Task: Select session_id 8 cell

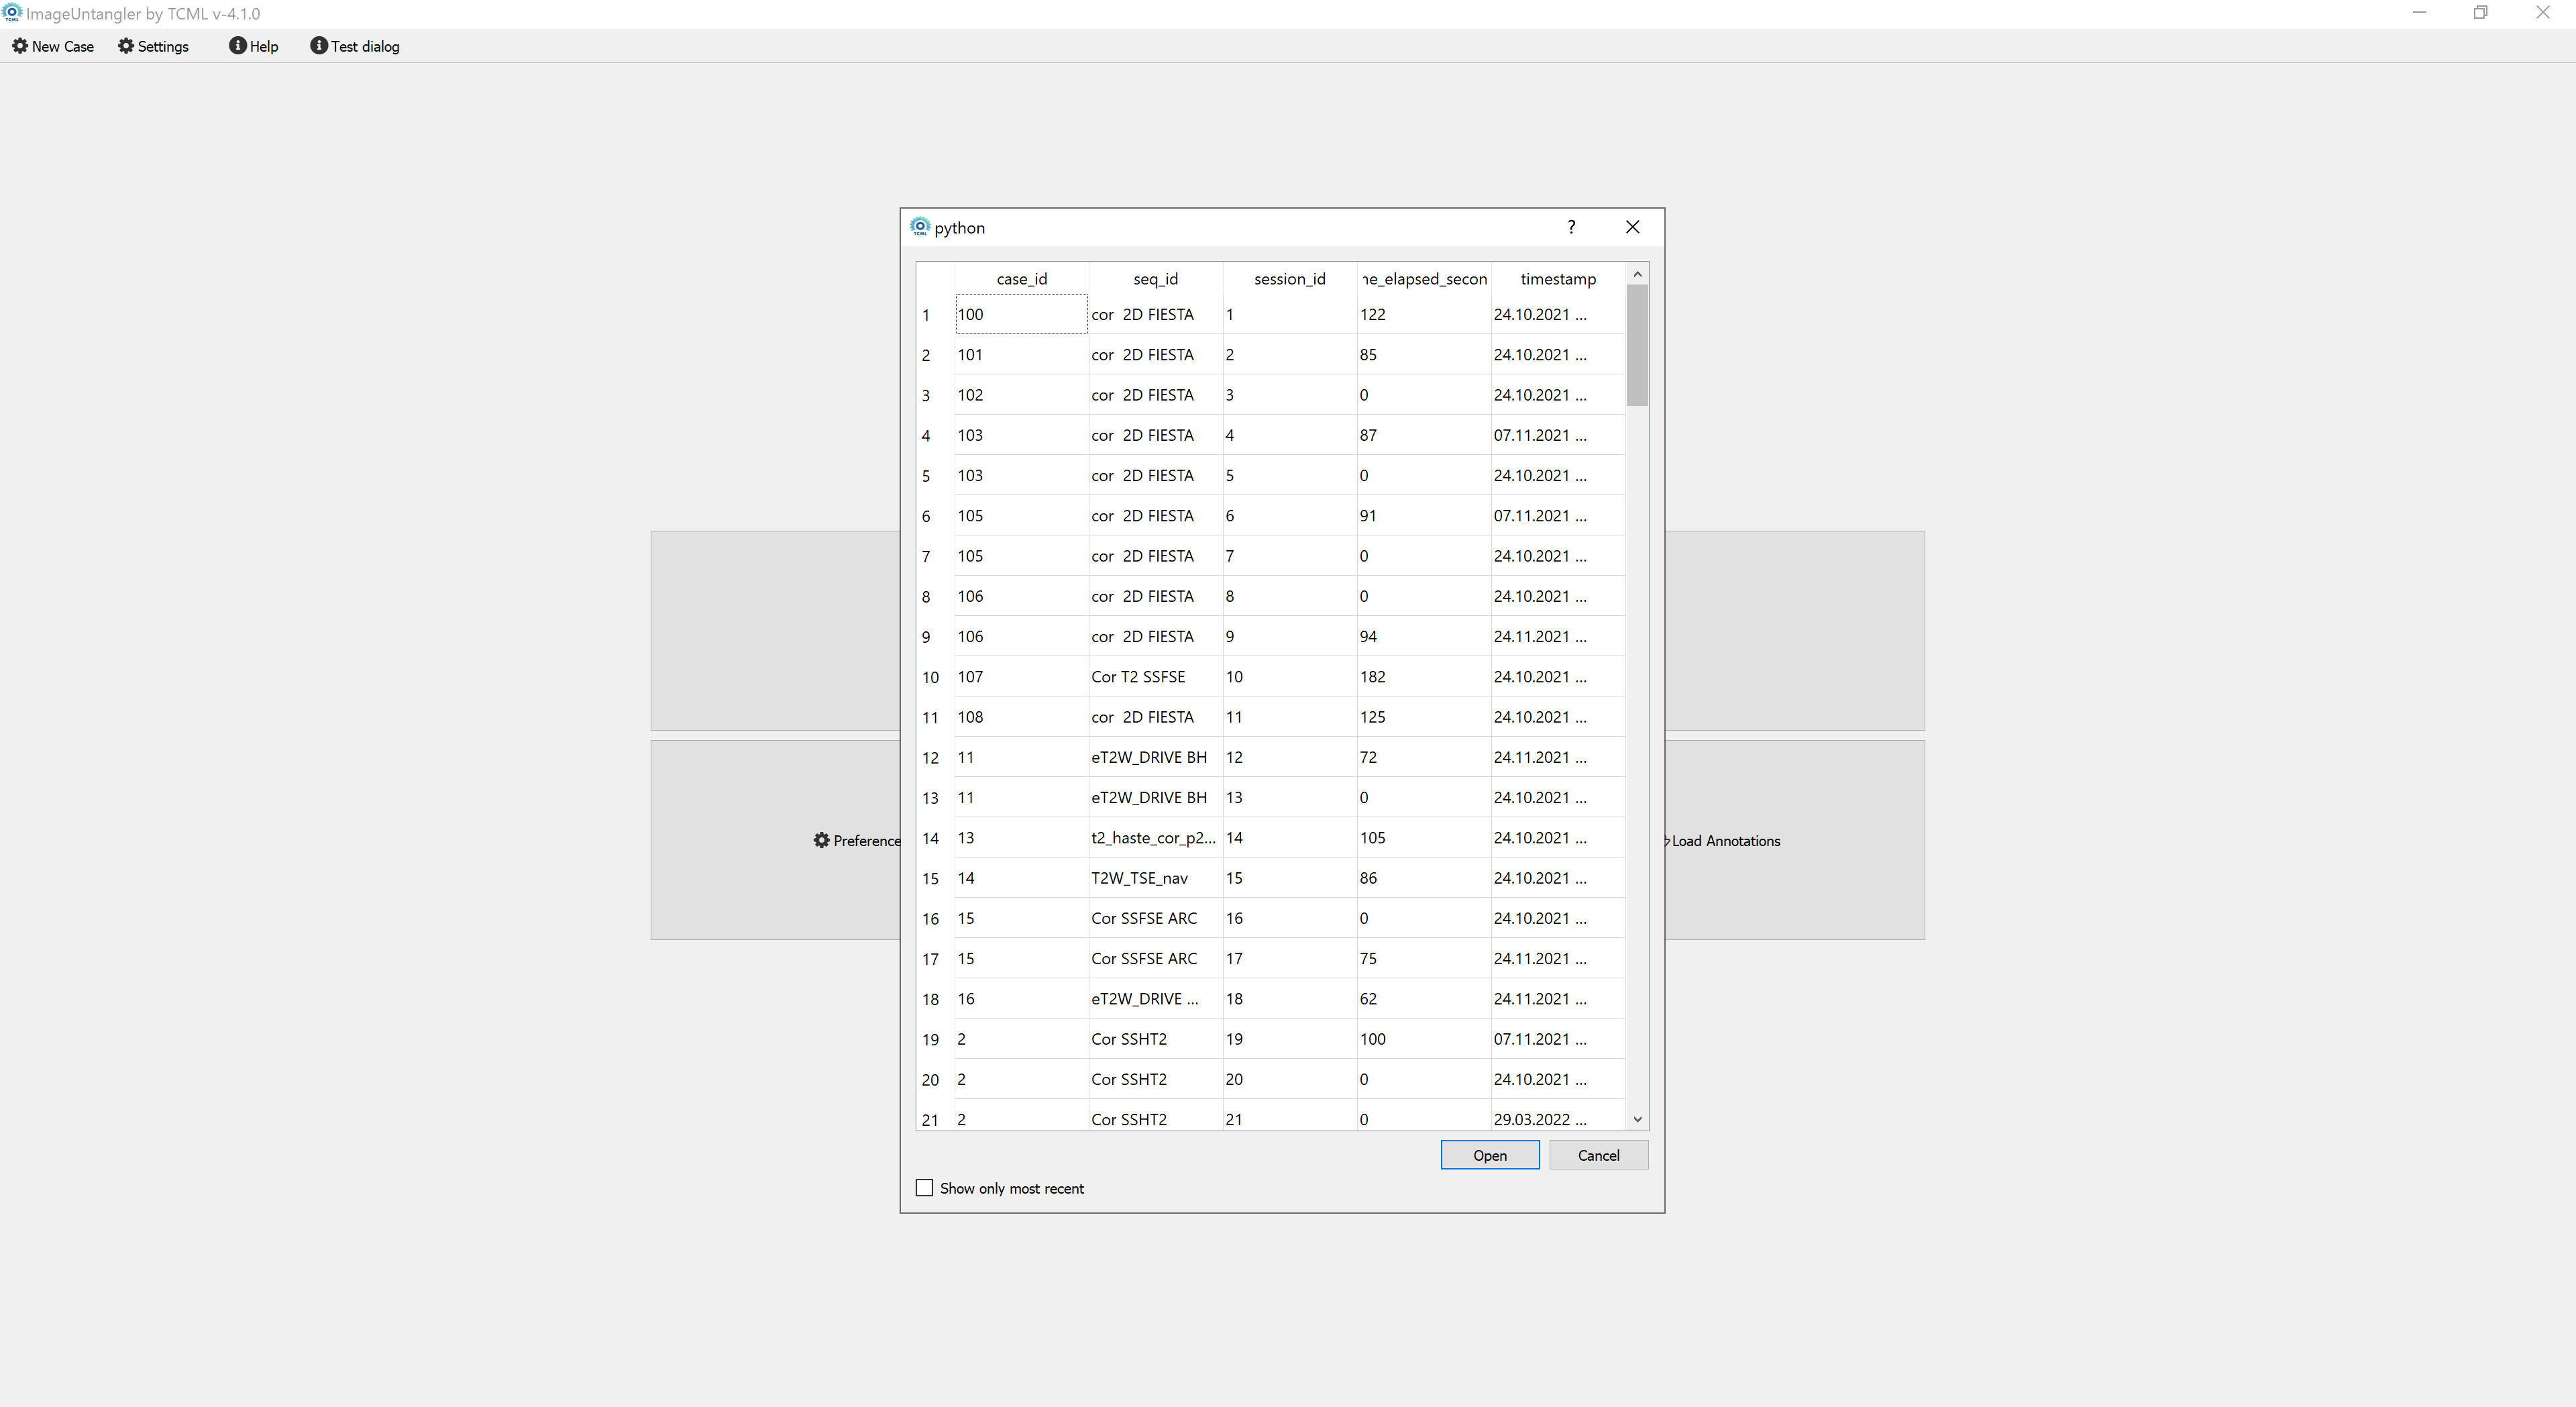Action: click(1290, 596)
